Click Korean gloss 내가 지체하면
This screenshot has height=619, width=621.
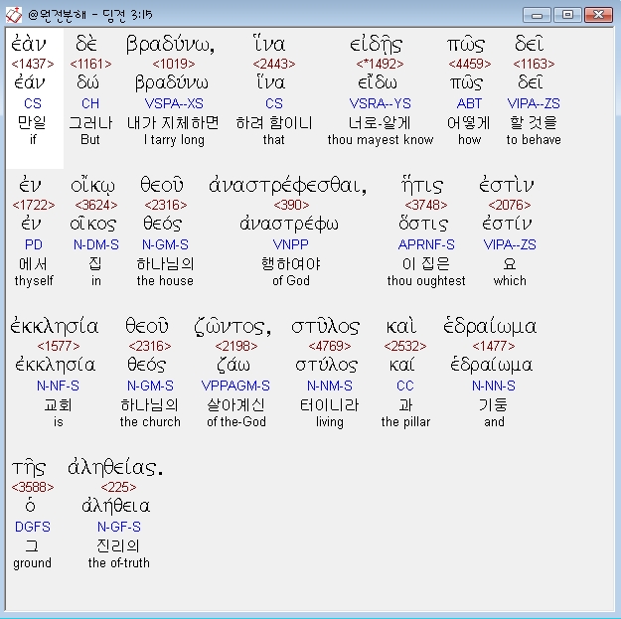173,123
